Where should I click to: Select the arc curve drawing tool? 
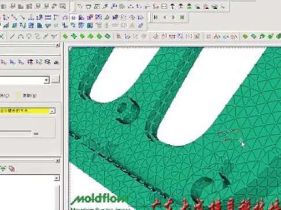click(x=21, y=36)
